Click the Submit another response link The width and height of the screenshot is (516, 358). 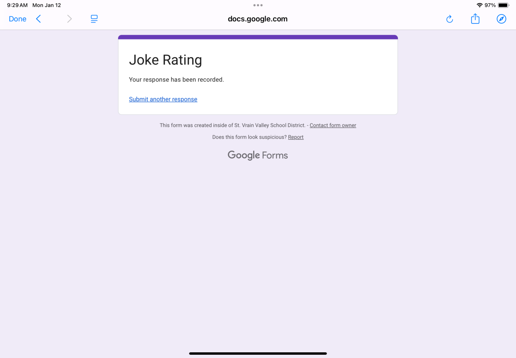pos(163,99)
